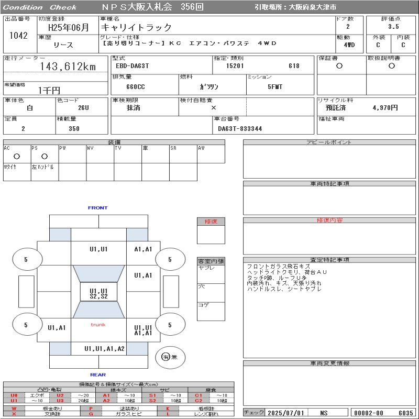Viewport: 419px width, 419px height.
Task: Click the circle mark in the AC cell
Action: tap(17, 156)
